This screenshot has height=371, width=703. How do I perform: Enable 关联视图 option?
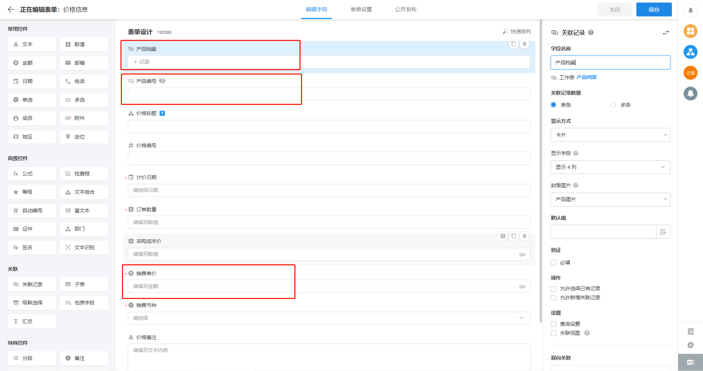coord(554,333)
